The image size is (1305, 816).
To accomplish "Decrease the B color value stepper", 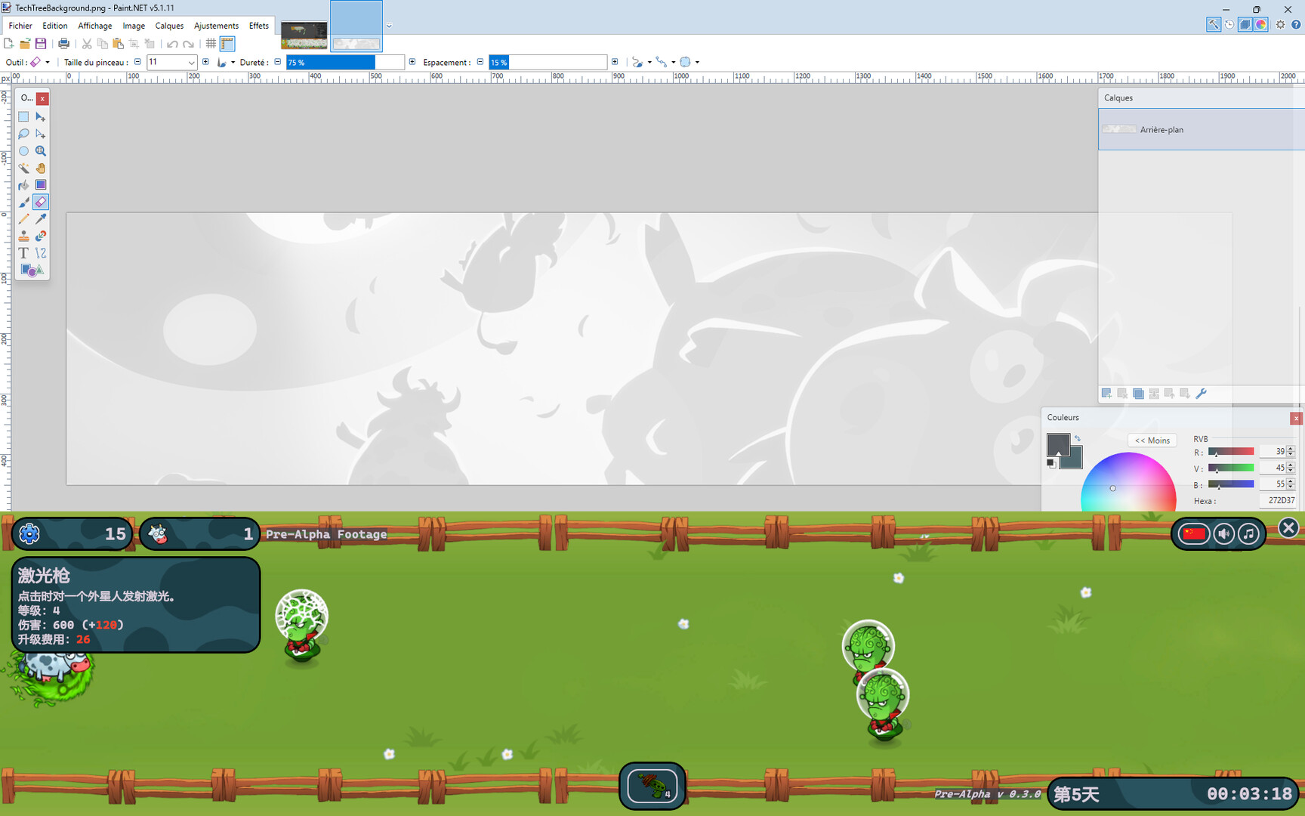I will (x=1291, y=487).
